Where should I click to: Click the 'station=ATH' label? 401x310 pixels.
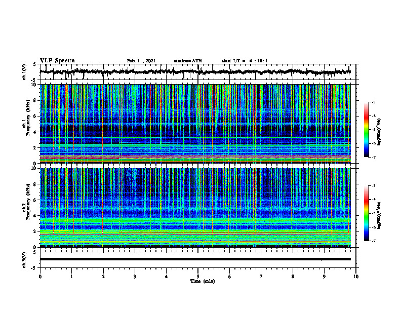[x=188, y=61]
